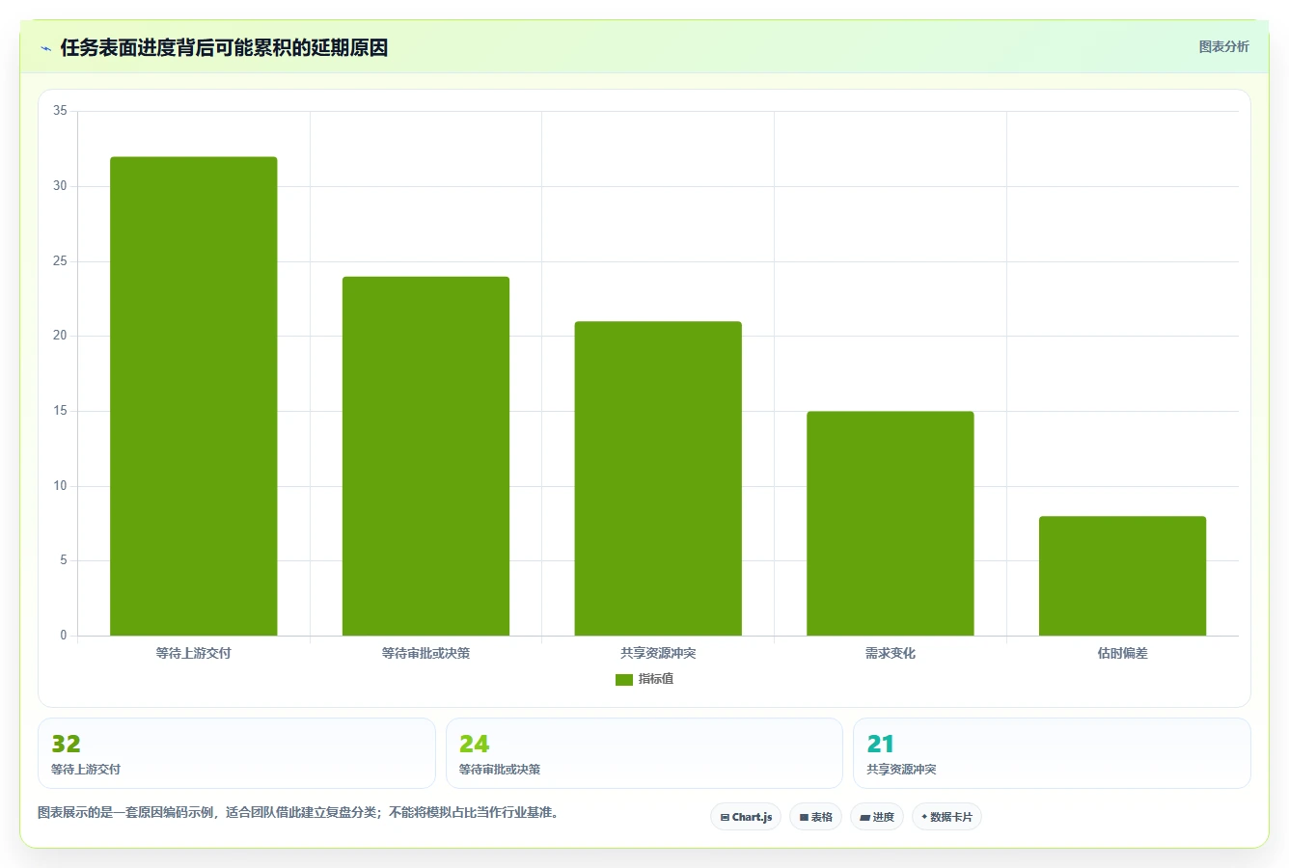The width and height of the screenshot is (1289, 868).
Task: Click the x-axis label 估时偏差
Action: pos(1122,653)
